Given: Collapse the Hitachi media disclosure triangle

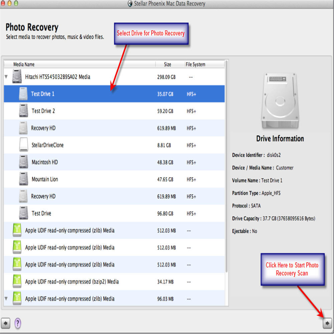Looking at the screenshot, I should 6,76.
